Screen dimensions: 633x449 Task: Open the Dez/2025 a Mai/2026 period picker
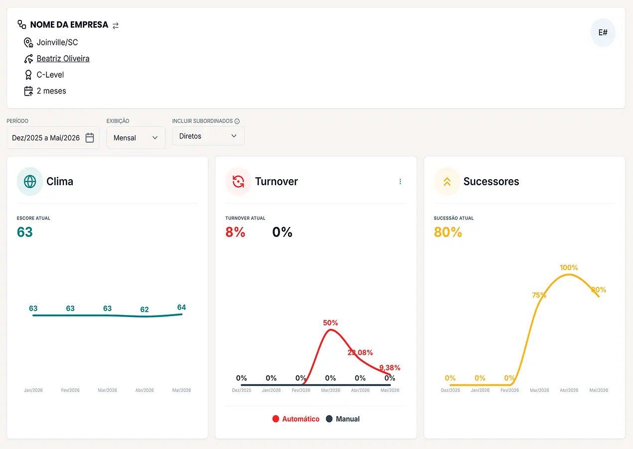(x=53, y=138)
